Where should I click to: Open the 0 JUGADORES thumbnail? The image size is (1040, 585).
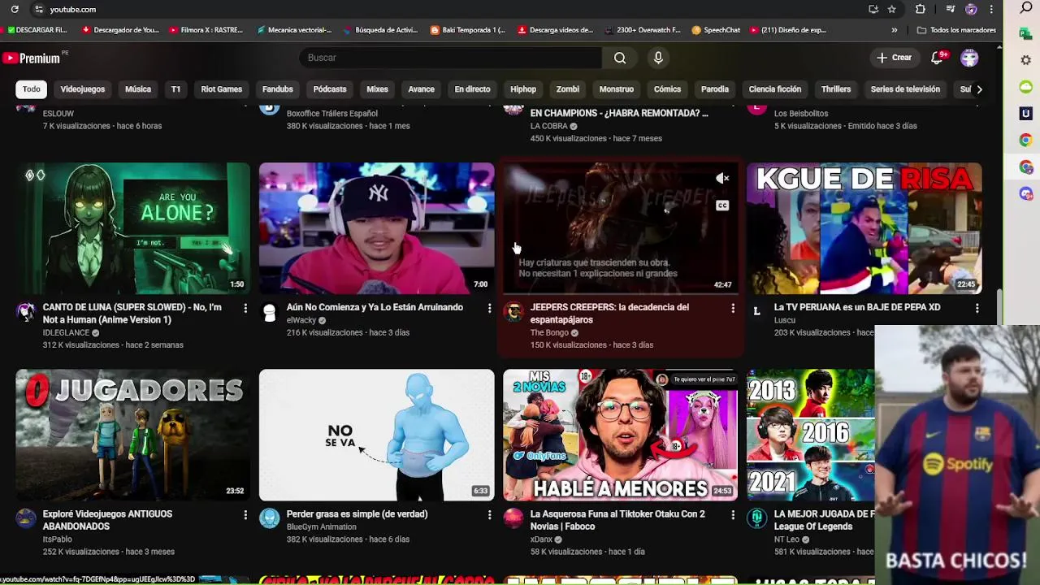point(133,435)
